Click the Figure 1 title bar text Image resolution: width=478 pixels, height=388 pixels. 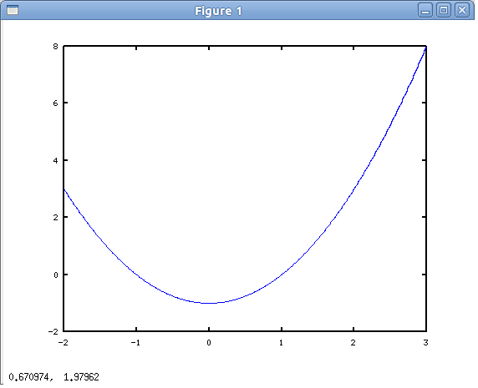click(218, 11)
